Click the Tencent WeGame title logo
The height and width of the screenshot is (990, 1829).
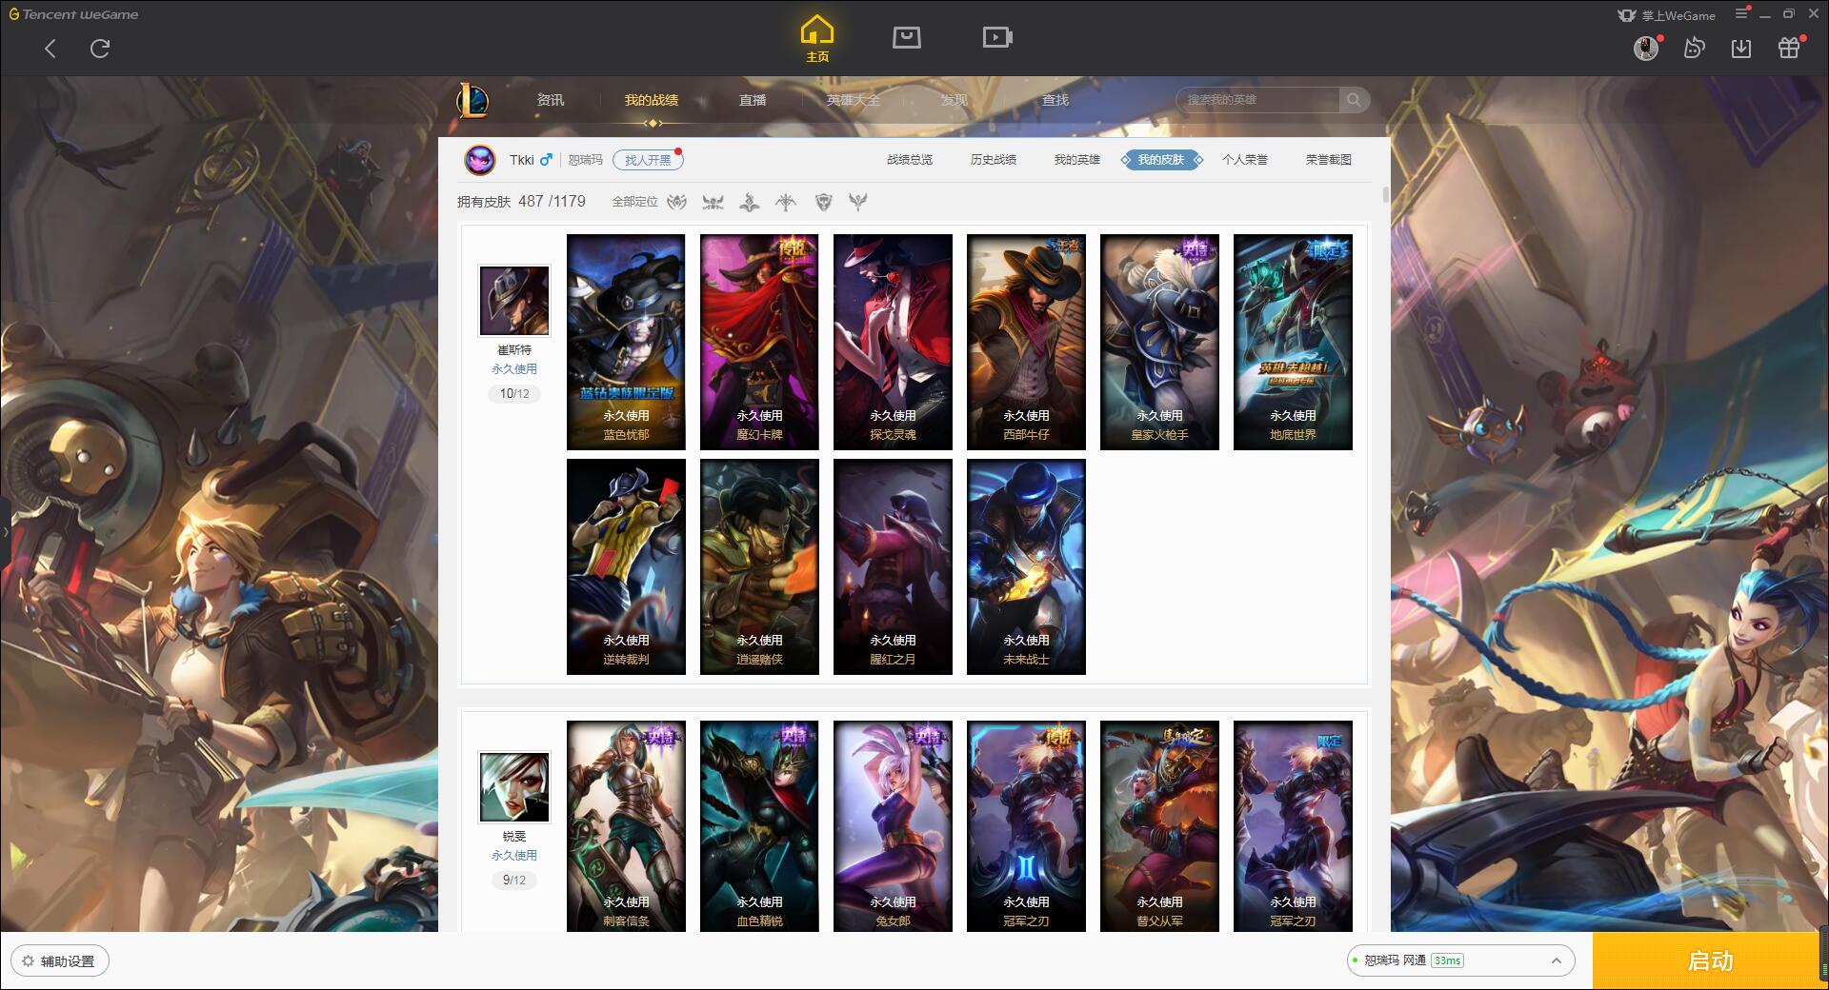pos(74,14)
